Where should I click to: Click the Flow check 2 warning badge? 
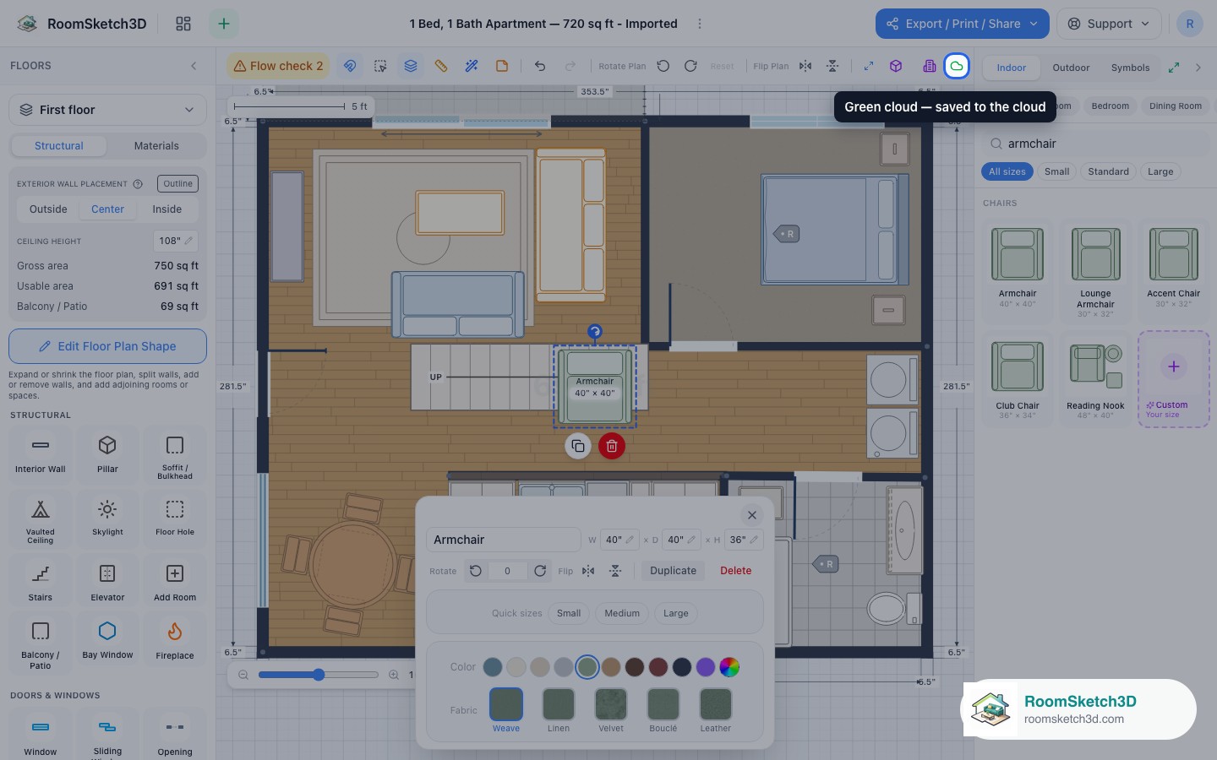[278, 66]
